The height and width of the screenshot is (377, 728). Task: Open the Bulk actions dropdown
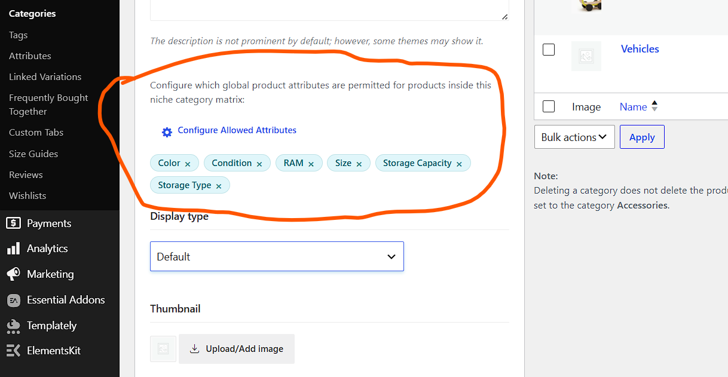pyautogui.click(x=574, y=137)
